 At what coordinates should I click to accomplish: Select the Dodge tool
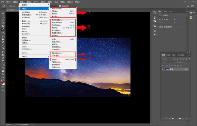point(3,55)
